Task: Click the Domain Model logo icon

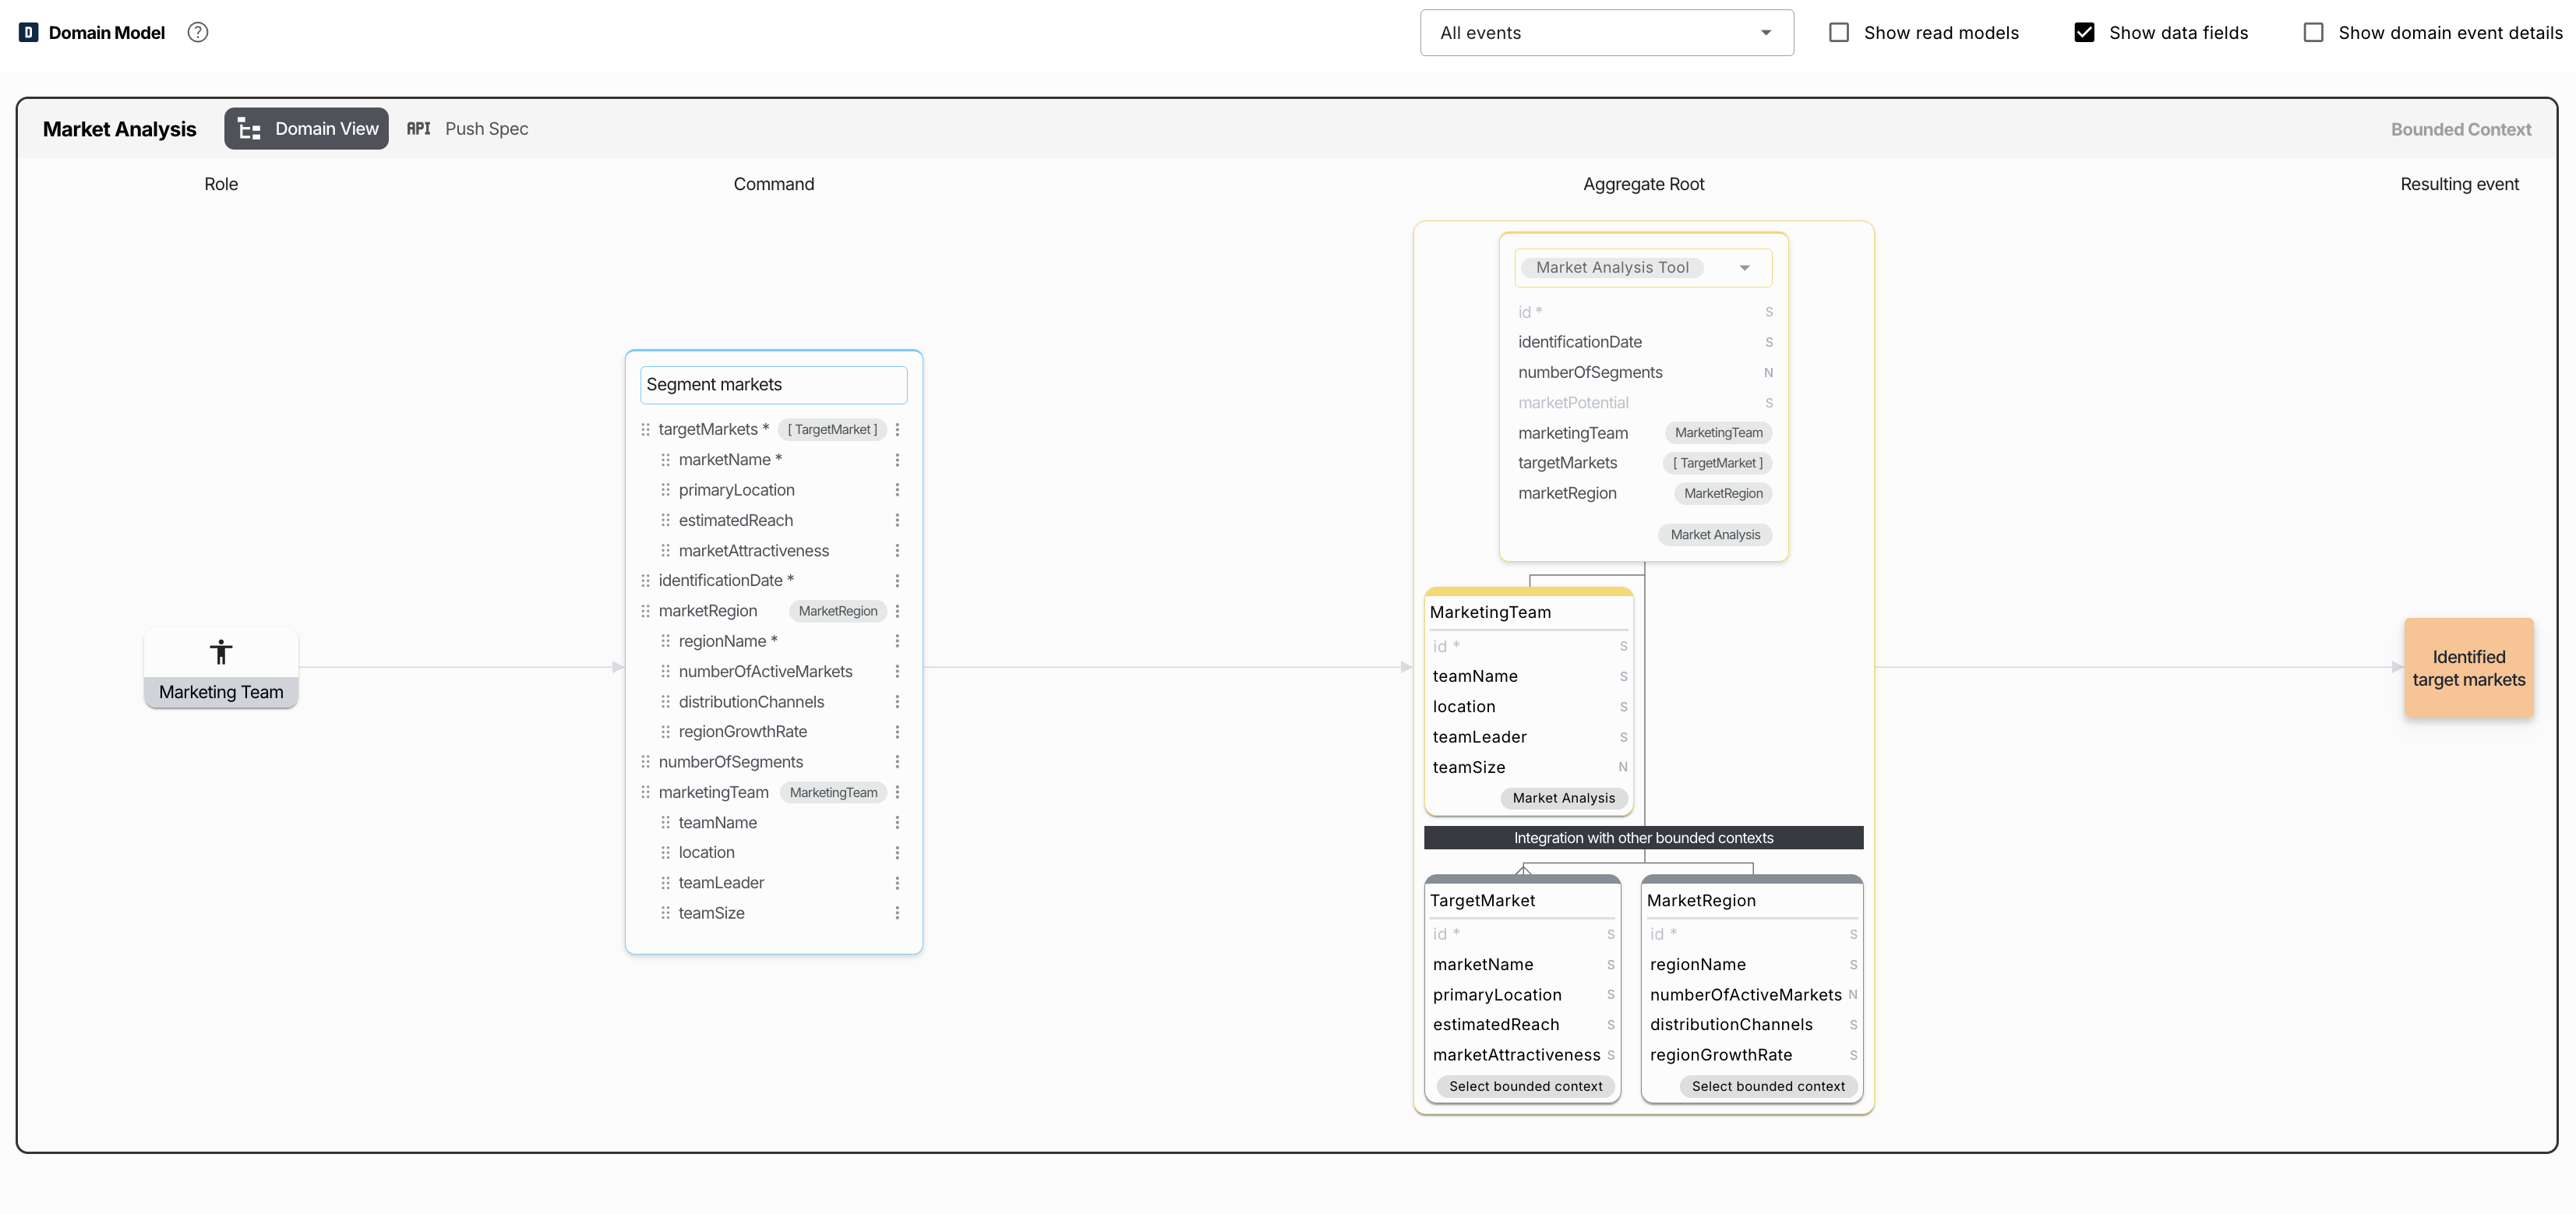Action: pos(29,32)
